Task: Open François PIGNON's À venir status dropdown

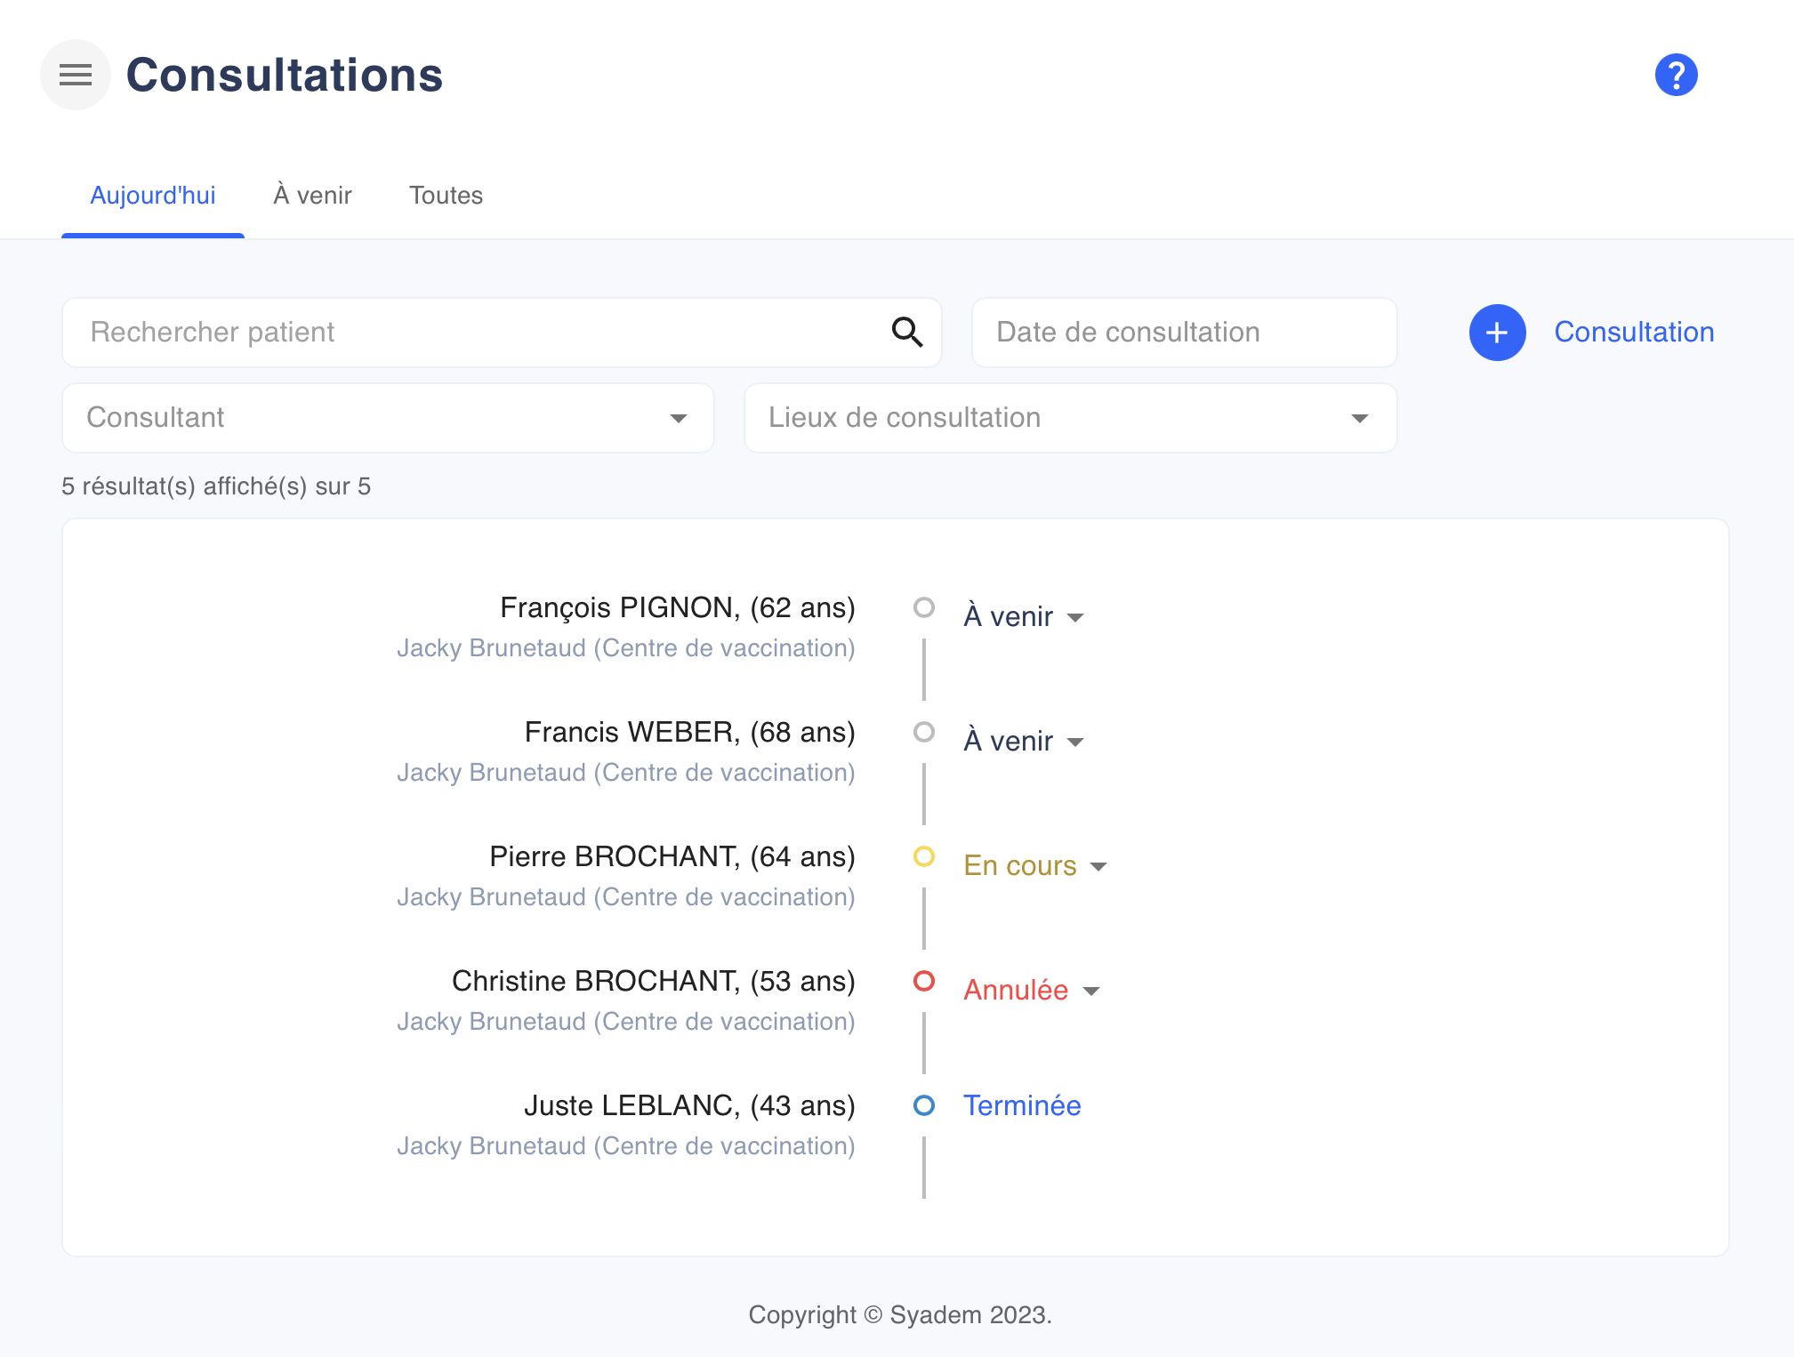Action: (1024, 616)
